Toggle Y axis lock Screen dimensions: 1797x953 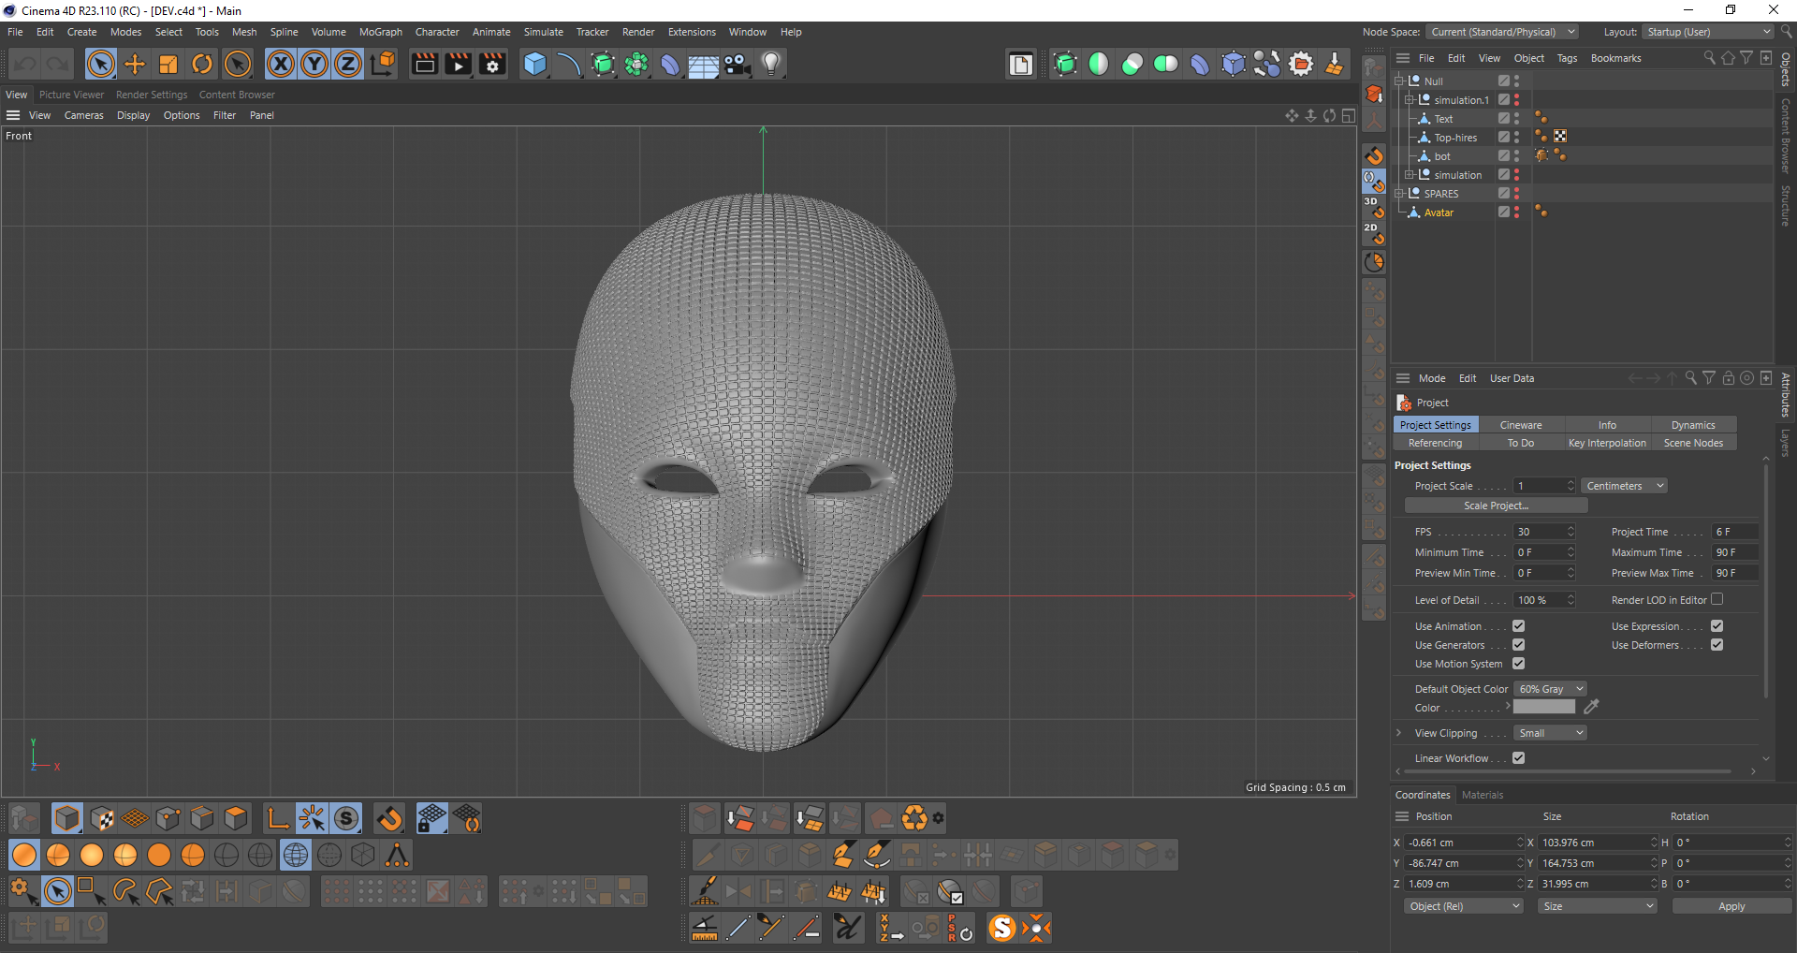(x=314, y=64)
